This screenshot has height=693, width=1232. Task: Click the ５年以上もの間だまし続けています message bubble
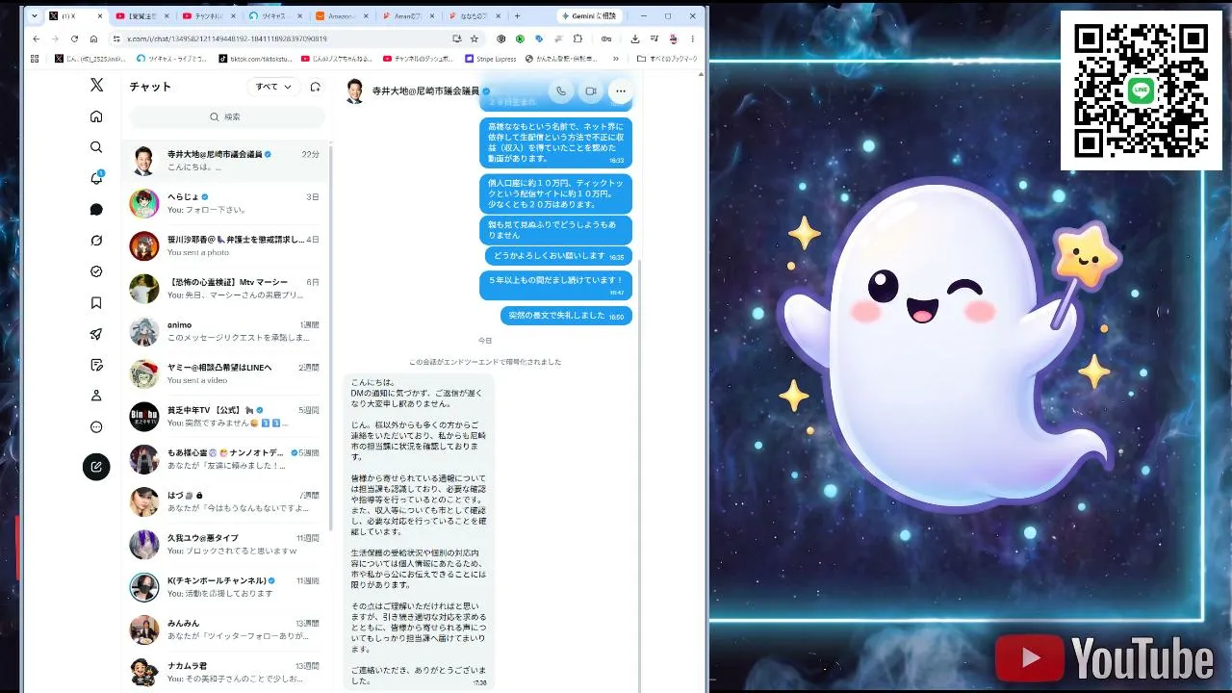pyautogui.click(x=555, y=285)
